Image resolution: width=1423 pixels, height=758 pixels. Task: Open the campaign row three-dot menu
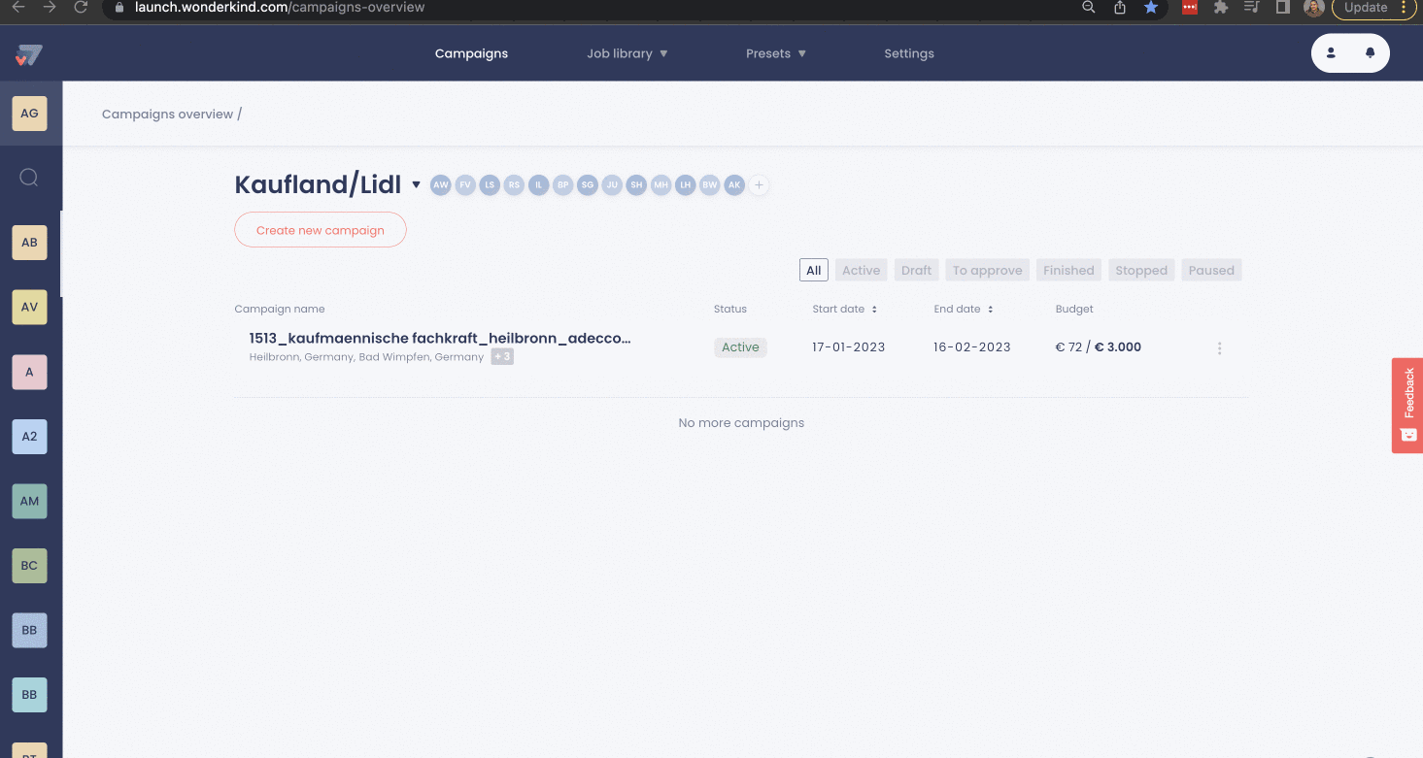1219,348
